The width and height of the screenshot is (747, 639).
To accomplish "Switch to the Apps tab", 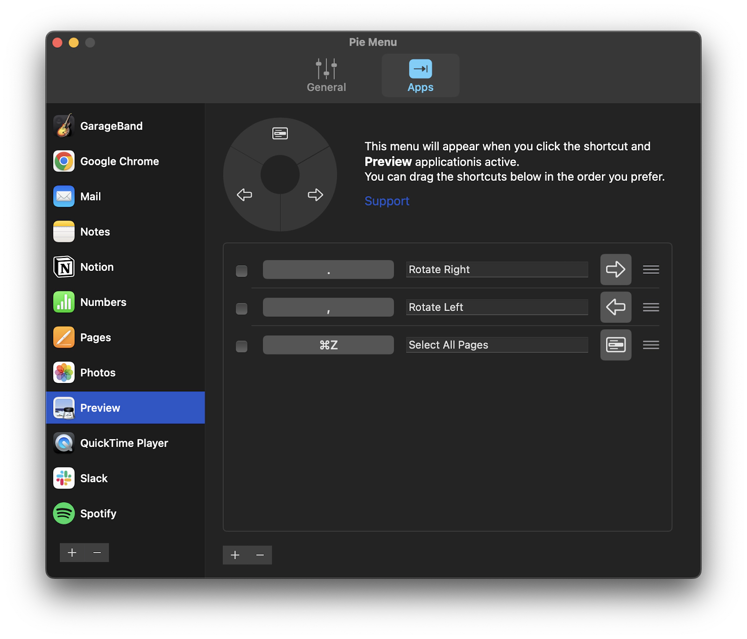I will pos(420,75).
